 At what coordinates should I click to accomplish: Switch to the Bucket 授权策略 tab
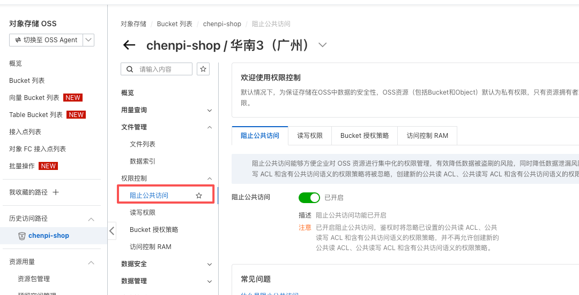[x=365, y=136]
